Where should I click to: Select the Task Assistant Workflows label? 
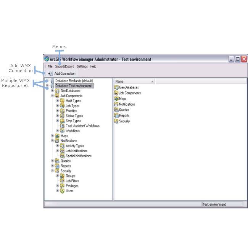(x=83, y=126)
